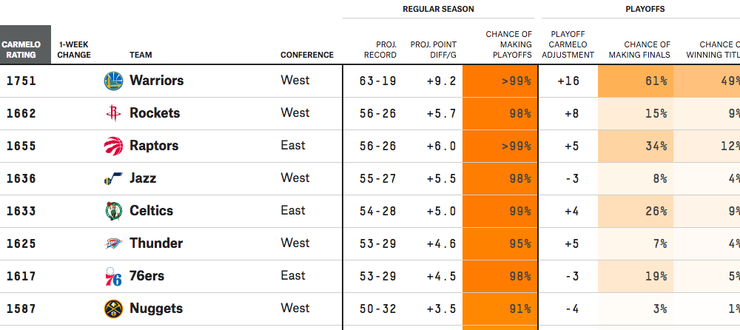Screen dimensions: 740x330
Task: Click the 76ers team logo icon
Action: [x=112, y=276]
